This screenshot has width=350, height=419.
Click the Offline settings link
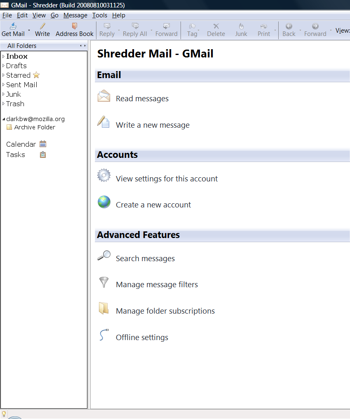142,337
